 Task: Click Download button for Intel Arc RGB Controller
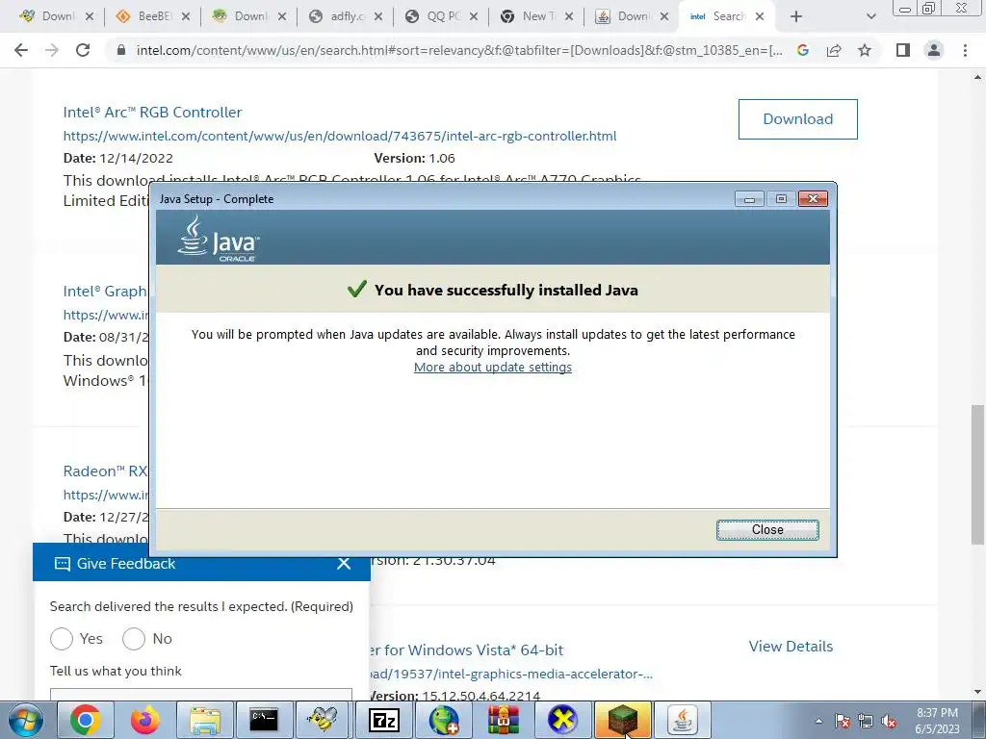797,118
